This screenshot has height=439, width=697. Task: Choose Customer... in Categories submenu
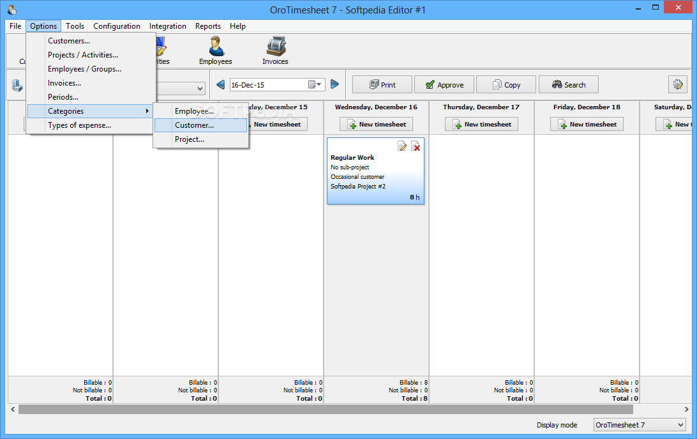pos(200,125)
